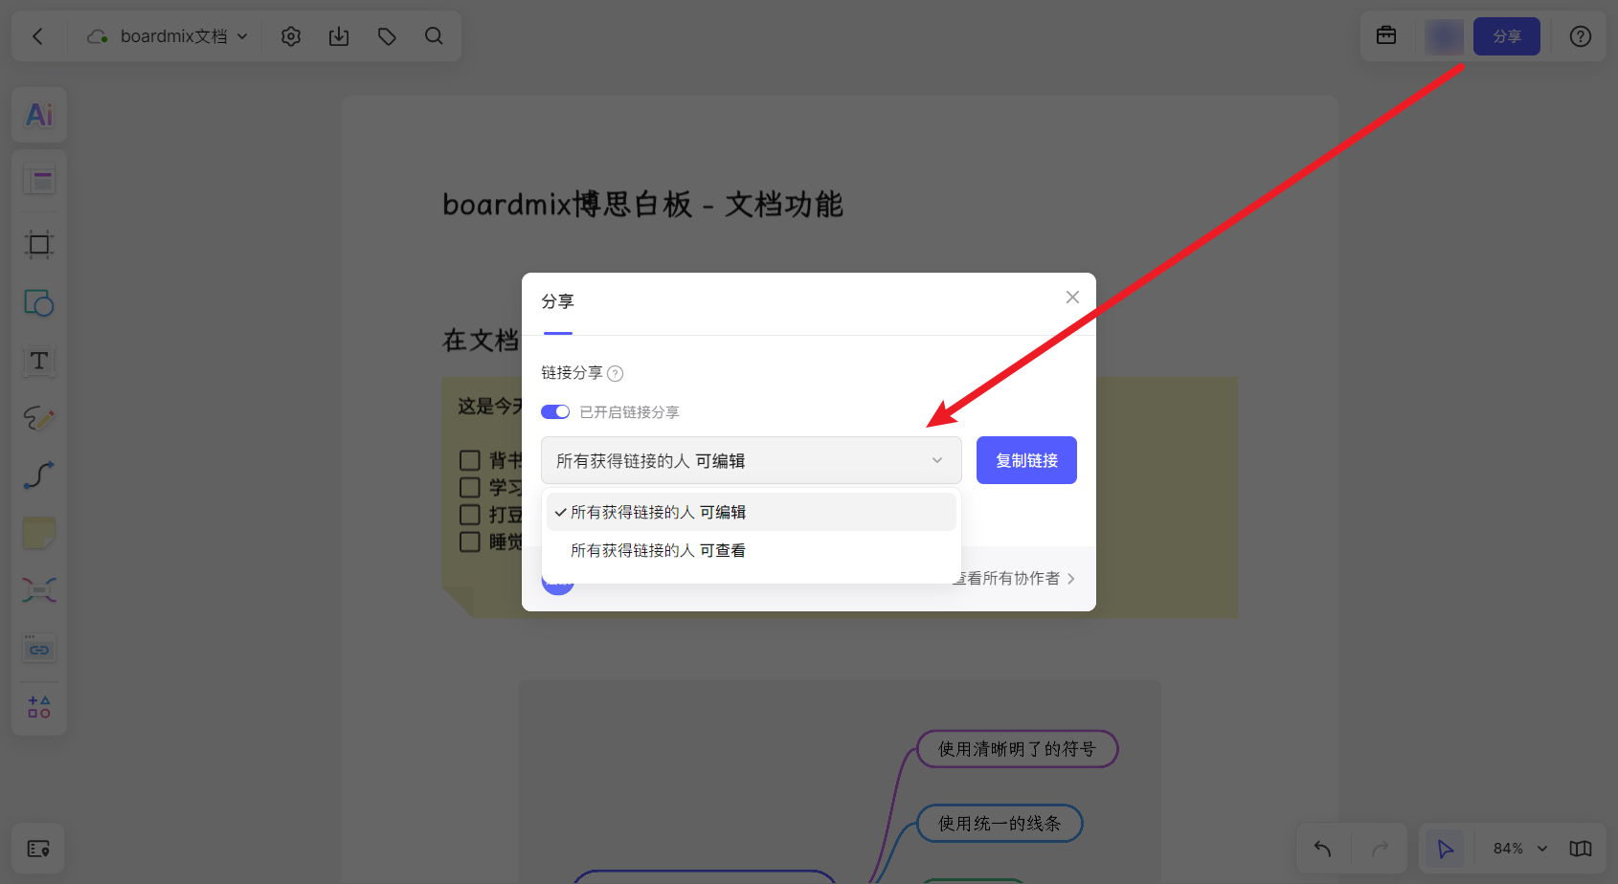Image resolution: width=1618 pixels, height=884 pixels.
Task: Add a Sticky Note
Action: coord(38,533)
